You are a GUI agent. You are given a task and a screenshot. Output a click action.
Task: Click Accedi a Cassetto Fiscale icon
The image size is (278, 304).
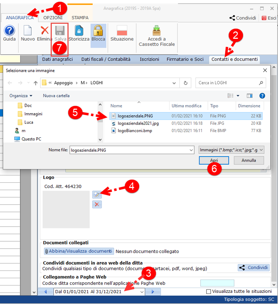point(157,30)
